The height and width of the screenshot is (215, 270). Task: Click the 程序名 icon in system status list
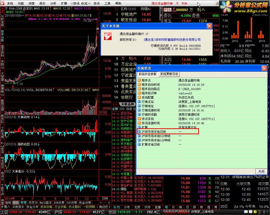point(139,80)
